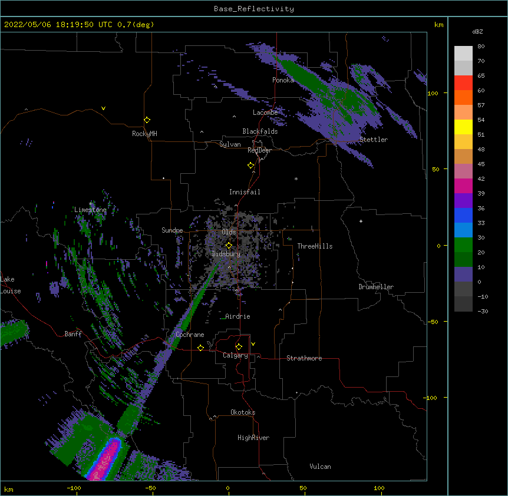Click the Base_Reflectivity title text

(x=254, y=9)
